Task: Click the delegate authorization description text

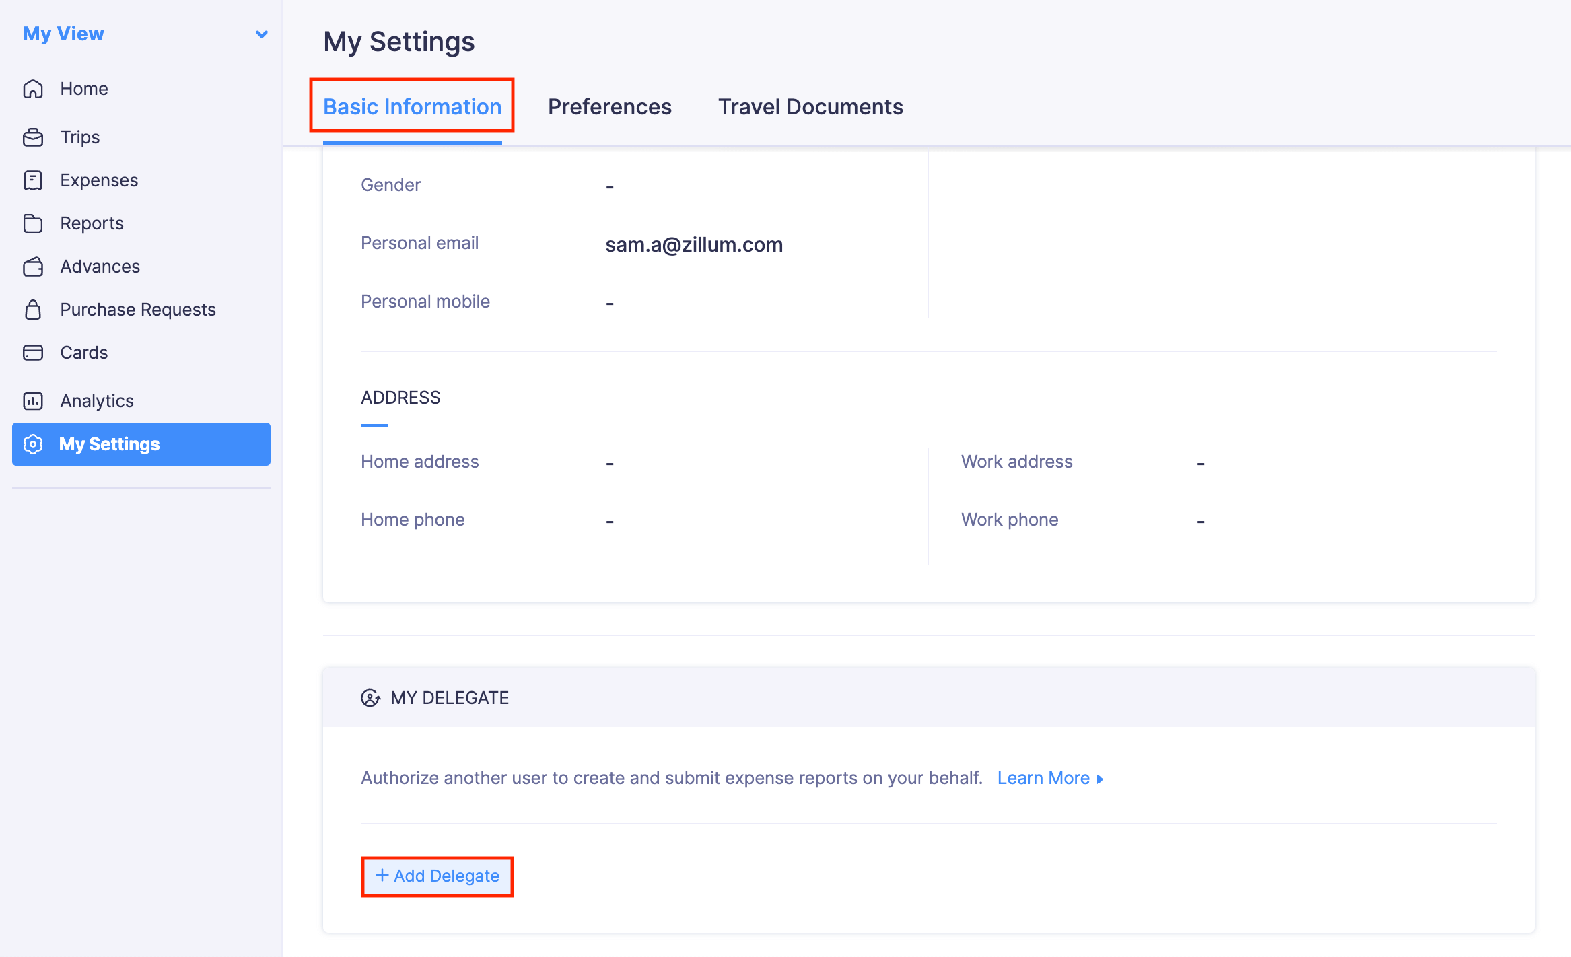Action: coord(672,778)
